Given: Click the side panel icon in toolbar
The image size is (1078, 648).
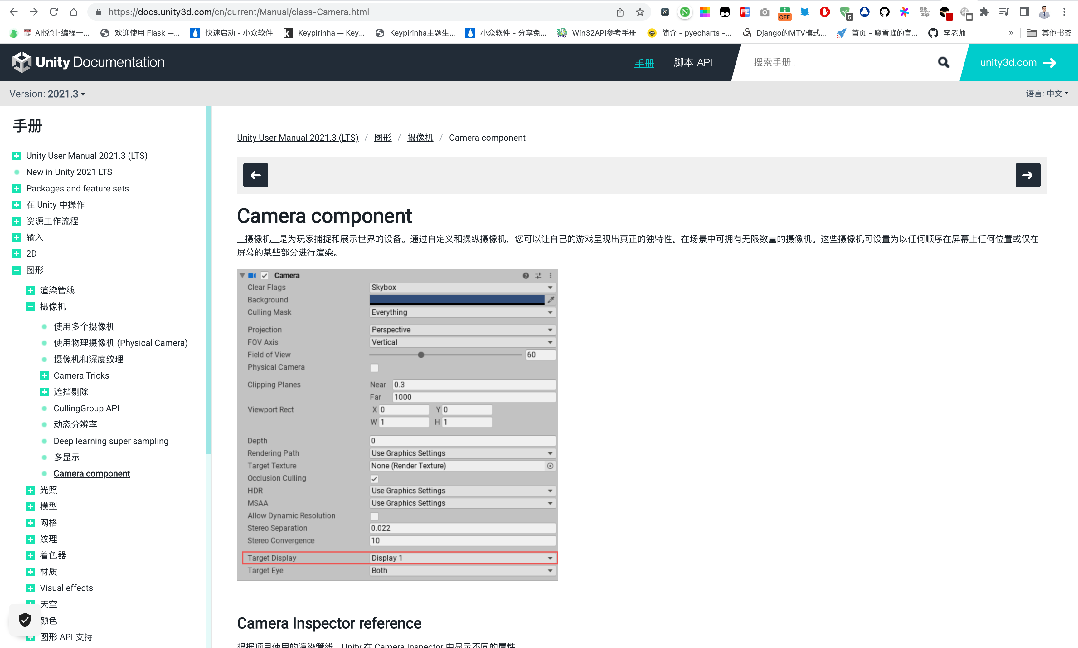Looking at the screenshot, I should click(x=1024, y=12).
